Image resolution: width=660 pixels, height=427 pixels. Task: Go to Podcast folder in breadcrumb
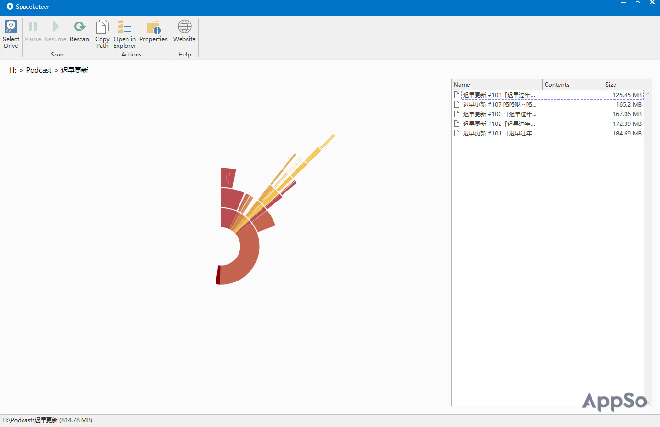[39, 70]
